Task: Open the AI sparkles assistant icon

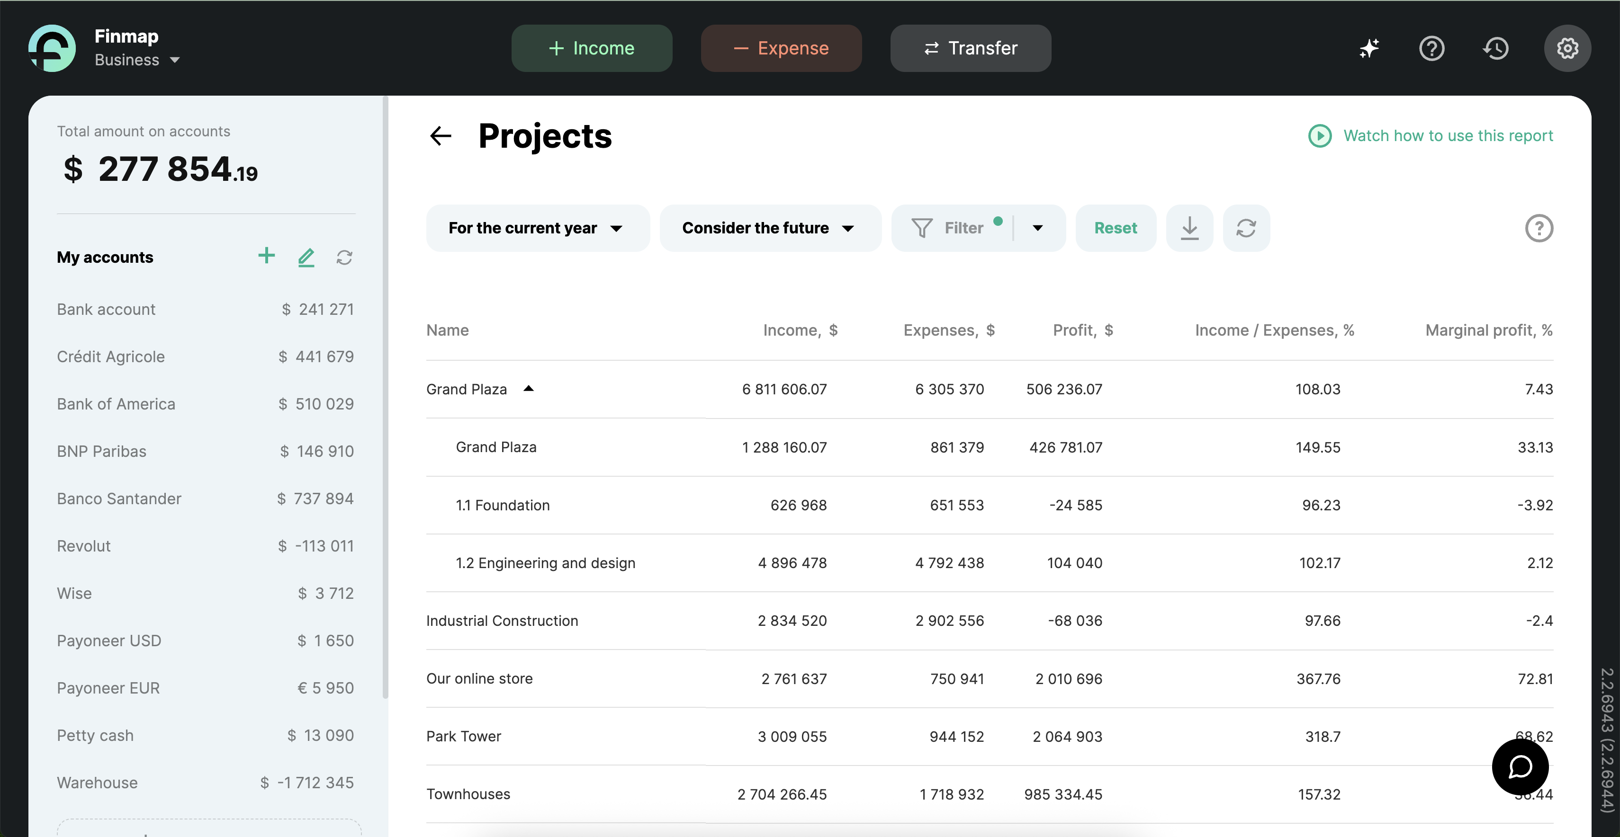Action: [1368, 48]
